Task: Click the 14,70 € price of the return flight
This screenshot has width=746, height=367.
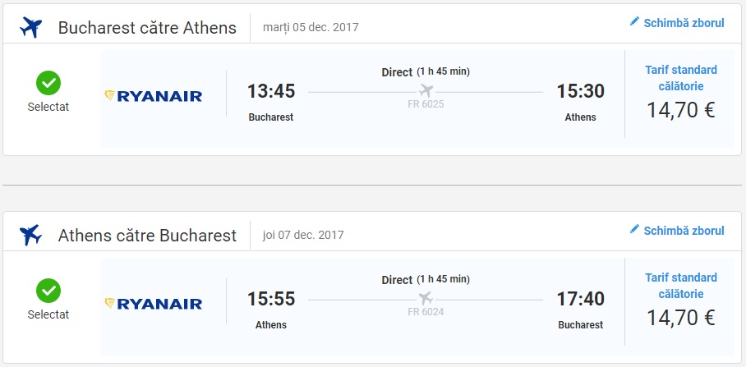Action: tap(680, 318)
